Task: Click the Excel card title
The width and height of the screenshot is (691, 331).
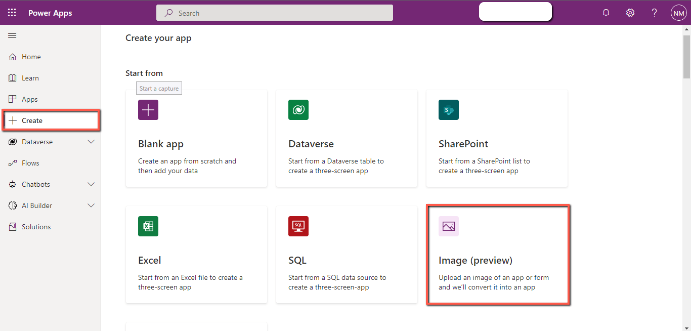Action: coord(150,260)
